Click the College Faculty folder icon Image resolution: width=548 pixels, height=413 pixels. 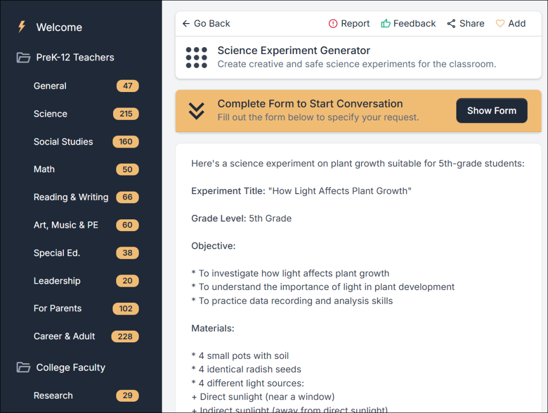tap(23, 368)
